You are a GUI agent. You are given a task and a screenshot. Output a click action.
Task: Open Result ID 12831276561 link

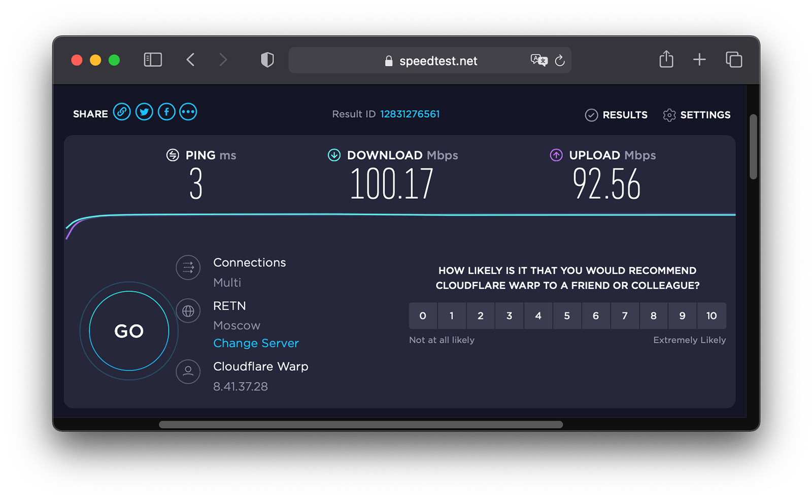coord(410,114)
